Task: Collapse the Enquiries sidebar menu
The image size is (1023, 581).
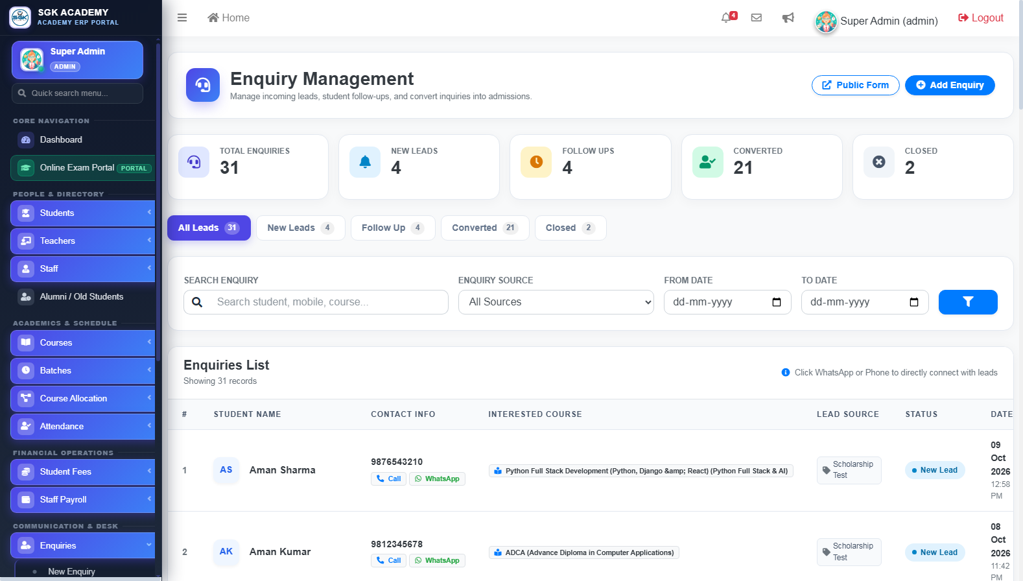Action: pyautogui.click(x=83, y=545)
